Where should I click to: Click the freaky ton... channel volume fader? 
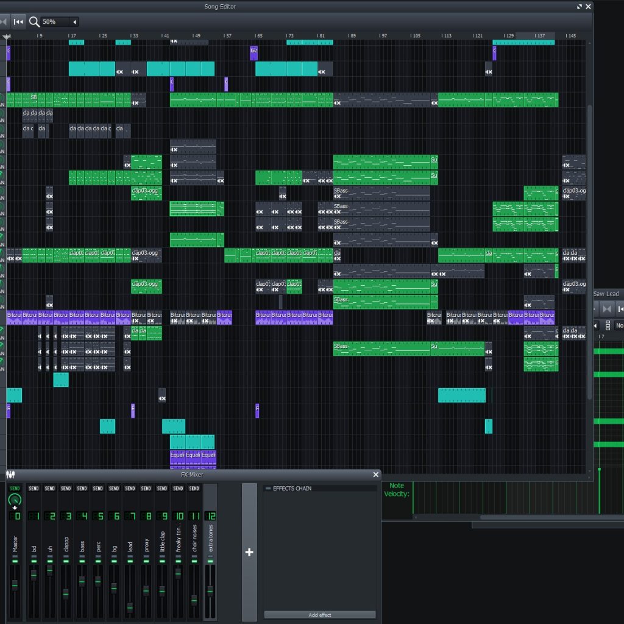[x=178, y=573]
